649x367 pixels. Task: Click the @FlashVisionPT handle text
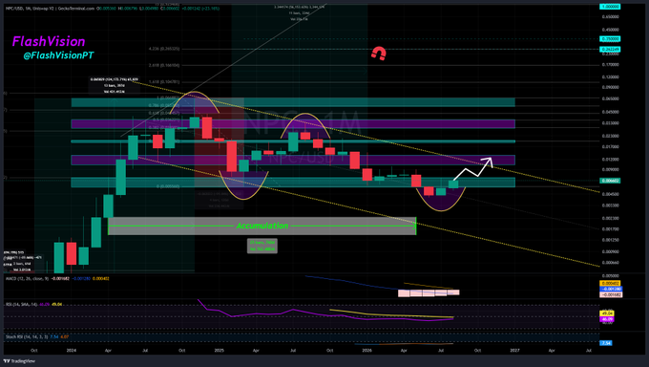pos(59,55)
